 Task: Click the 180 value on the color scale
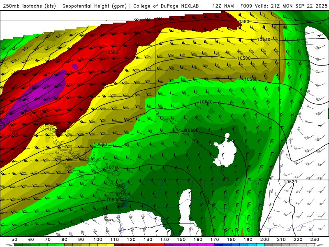click(x=231, y=240)
